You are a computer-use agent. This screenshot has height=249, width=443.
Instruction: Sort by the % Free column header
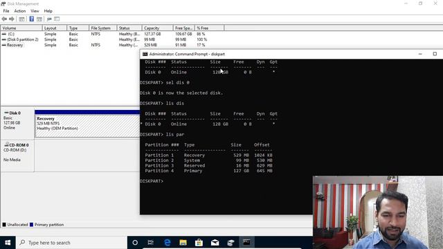pyautogui.click(x=209, y=28)
